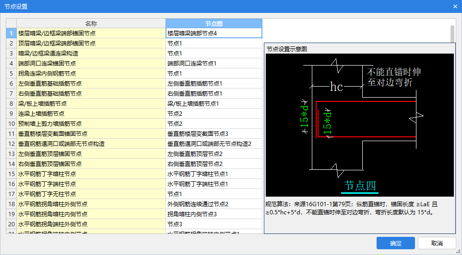Select row 楼层暗梁/边框梁端部锚固节点
The image size is (462, 255).
(91, 33)
